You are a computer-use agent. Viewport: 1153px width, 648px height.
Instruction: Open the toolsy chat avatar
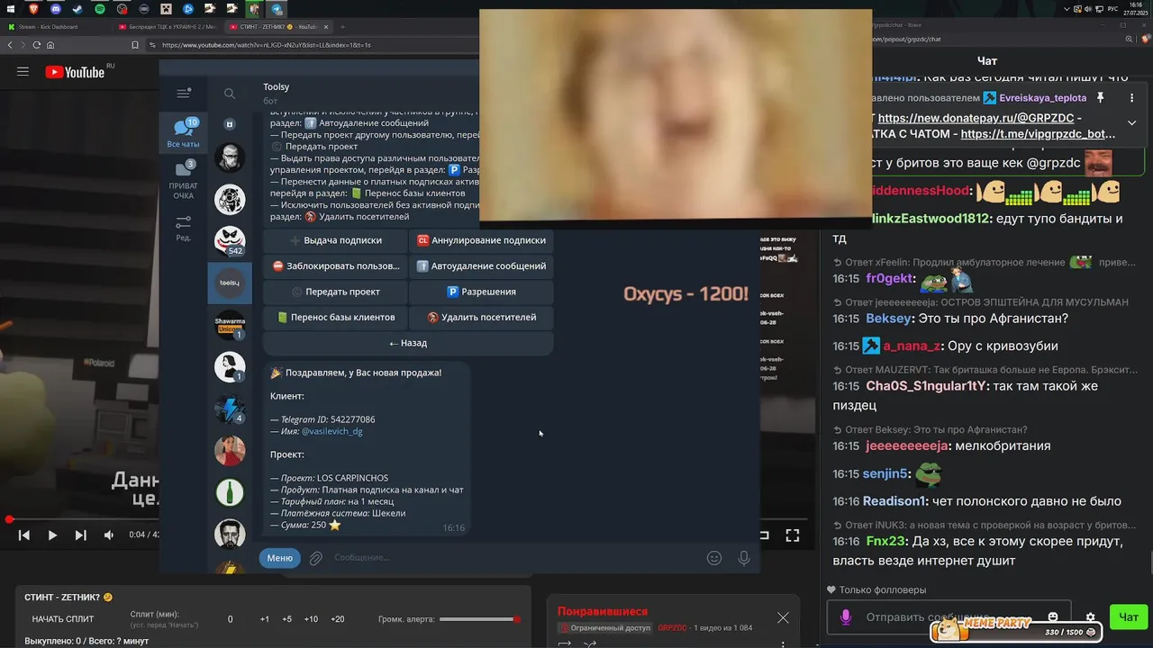coord(230,283)
